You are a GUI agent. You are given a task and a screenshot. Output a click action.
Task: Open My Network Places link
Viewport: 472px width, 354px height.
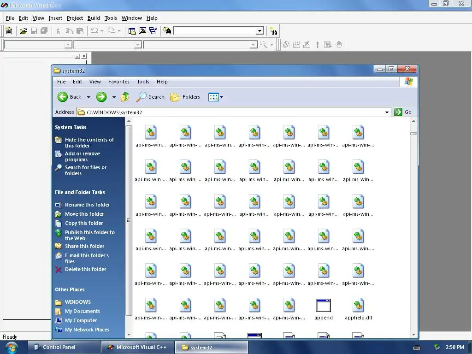pyautogui.click(x=87, y=330)
